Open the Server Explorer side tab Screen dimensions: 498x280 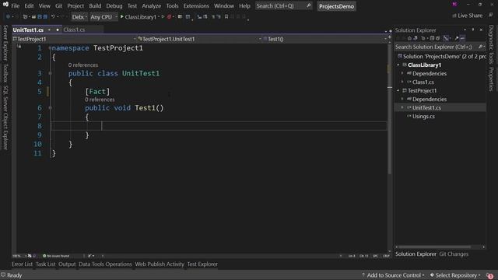point(5,43)
